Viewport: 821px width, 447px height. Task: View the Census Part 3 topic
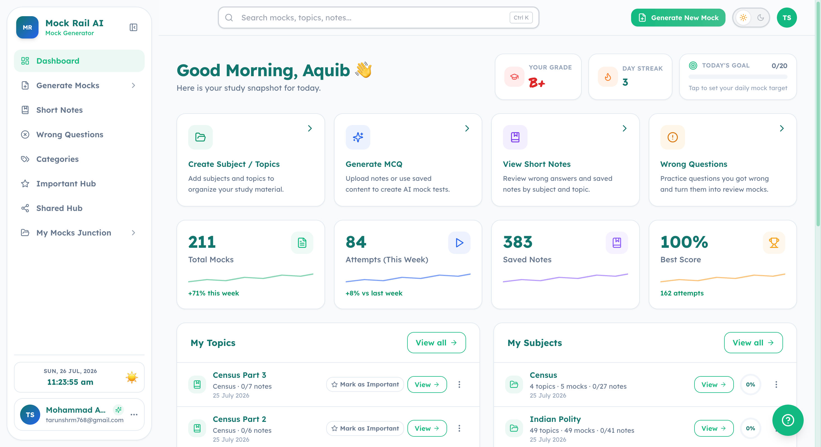(427, 384)
